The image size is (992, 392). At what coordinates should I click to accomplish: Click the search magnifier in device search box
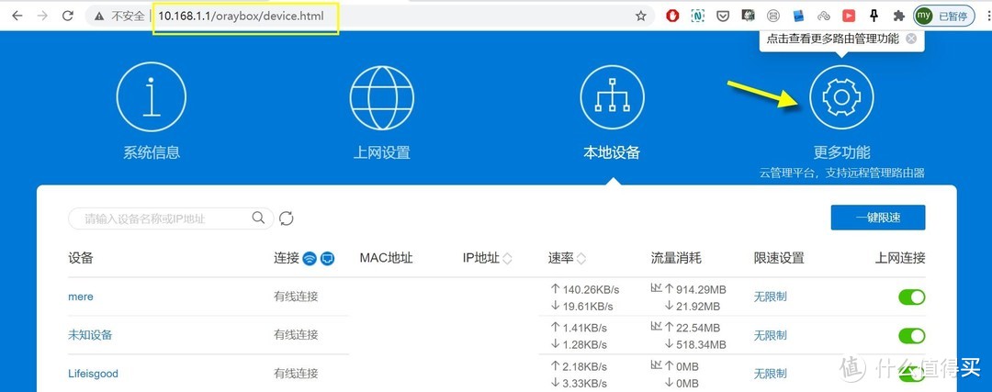coord(258,218)
